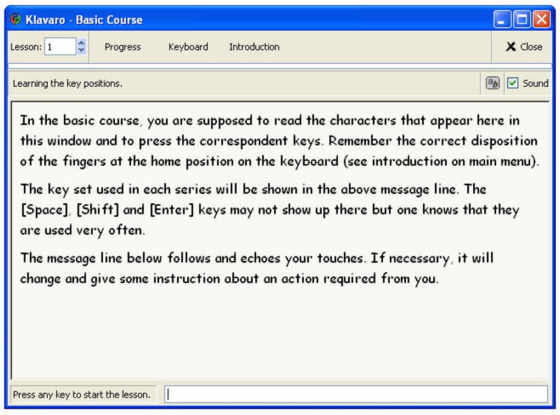Click the 'Lesson:' label text
This screenshot has width=560, height=415.
tap(26, 47)
